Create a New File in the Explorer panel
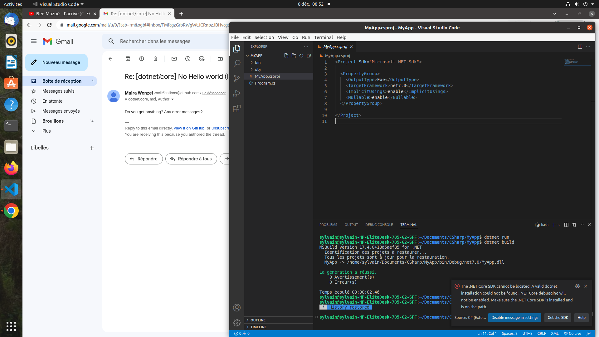 click(x=286, y=56)
